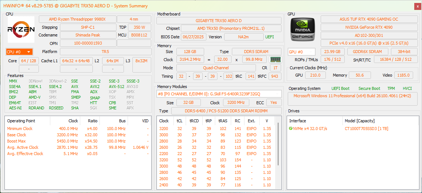Click the RDSEED feature label

[x=56, y=108]
